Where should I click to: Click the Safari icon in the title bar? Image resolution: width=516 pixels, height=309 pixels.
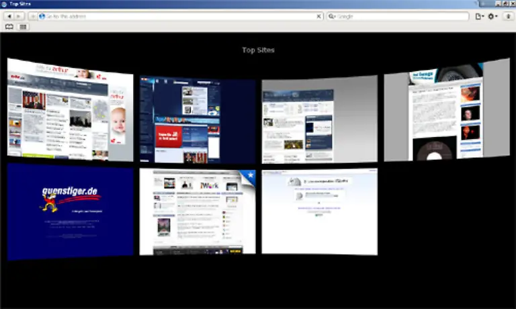coord(4,4)
